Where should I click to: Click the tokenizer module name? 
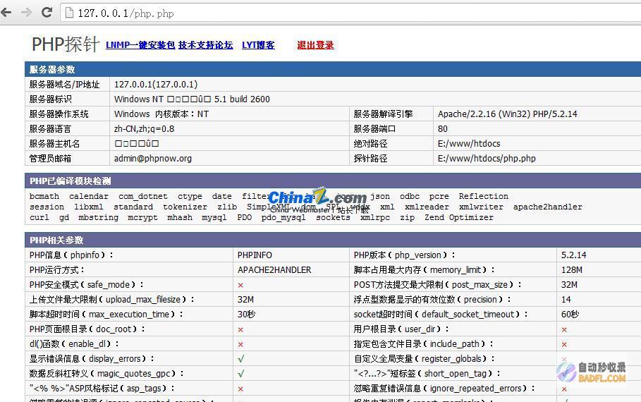click(185, 207)
